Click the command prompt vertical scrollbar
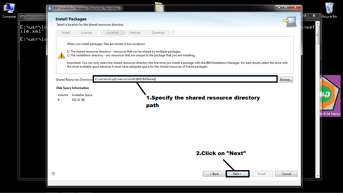The height and width of the screenshot is (193, 343). click(318, 99)
